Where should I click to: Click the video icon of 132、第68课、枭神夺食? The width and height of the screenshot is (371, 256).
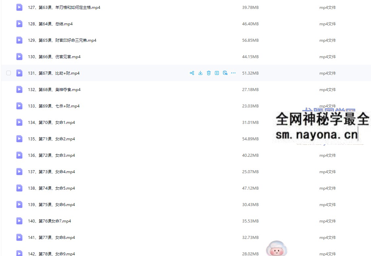tap(19, 89)
